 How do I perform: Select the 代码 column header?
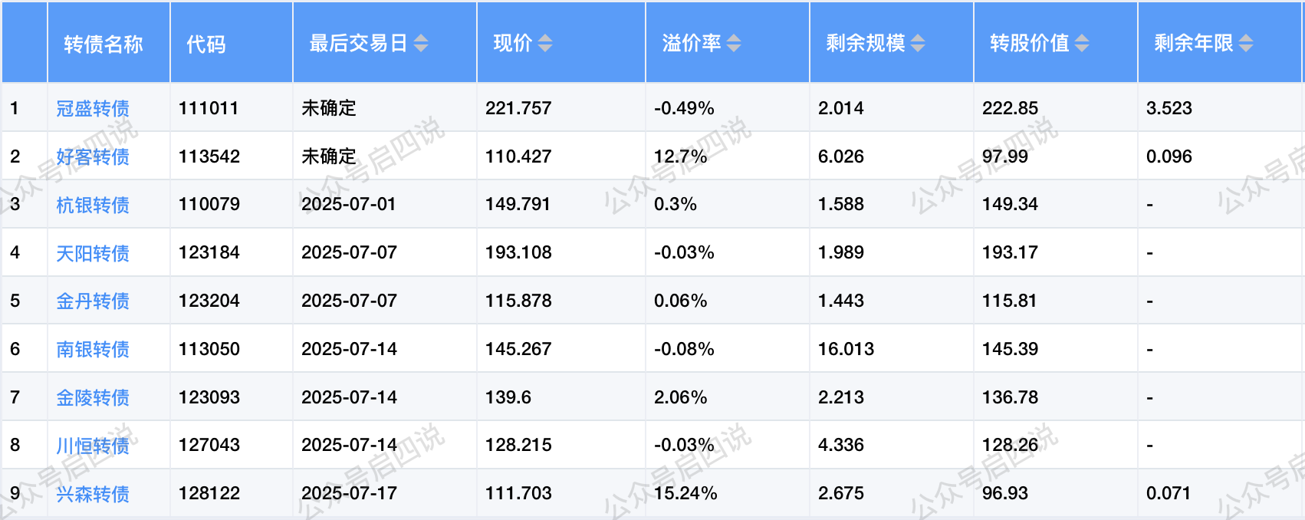point(206,44)
